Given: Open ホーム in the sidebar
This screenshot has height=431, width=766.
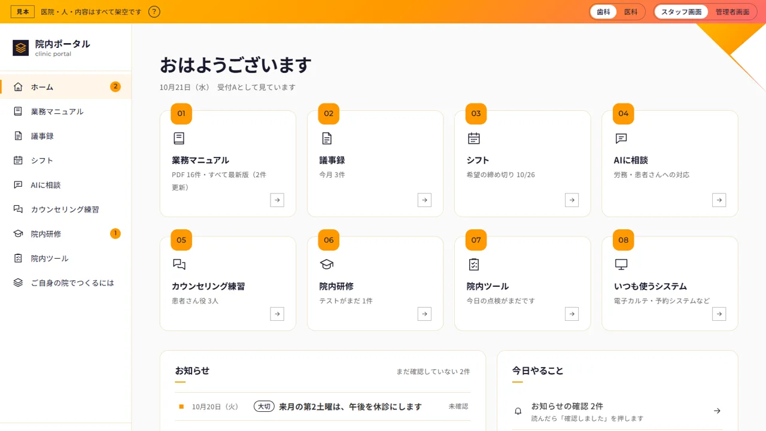Looking at the screenshot, I should click(66, 87).
